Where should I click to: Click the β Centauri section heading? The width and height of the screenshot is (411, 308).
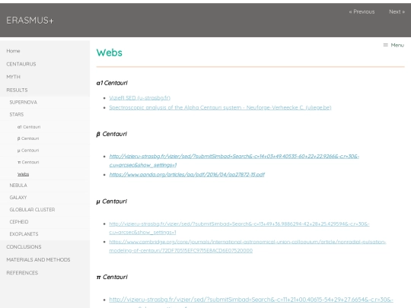112,134
